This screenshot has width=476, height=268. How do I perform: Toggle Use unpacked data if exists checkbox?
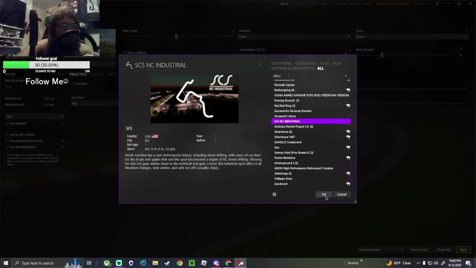click(7, 141)
